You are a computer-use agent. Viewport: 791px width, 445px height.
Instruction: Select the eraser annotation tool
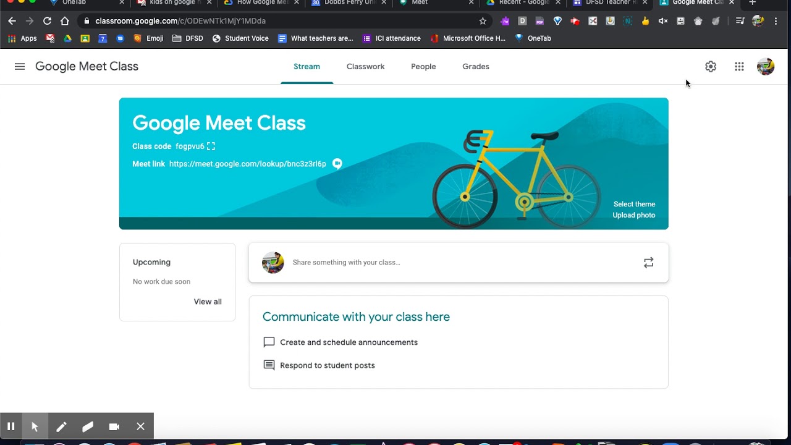point(88,426)
